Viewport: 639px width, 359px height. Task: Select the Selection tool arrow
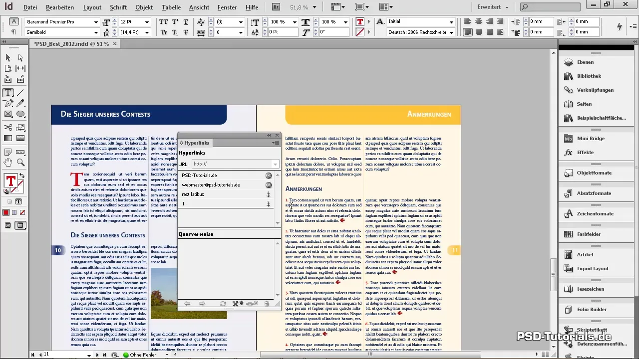(8, 58)
